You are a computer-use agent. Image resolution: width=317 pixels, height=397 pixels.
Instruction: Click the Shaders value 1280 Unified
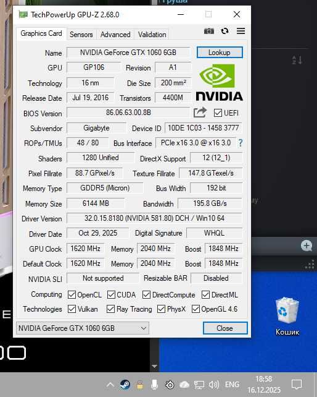[101, 158]
